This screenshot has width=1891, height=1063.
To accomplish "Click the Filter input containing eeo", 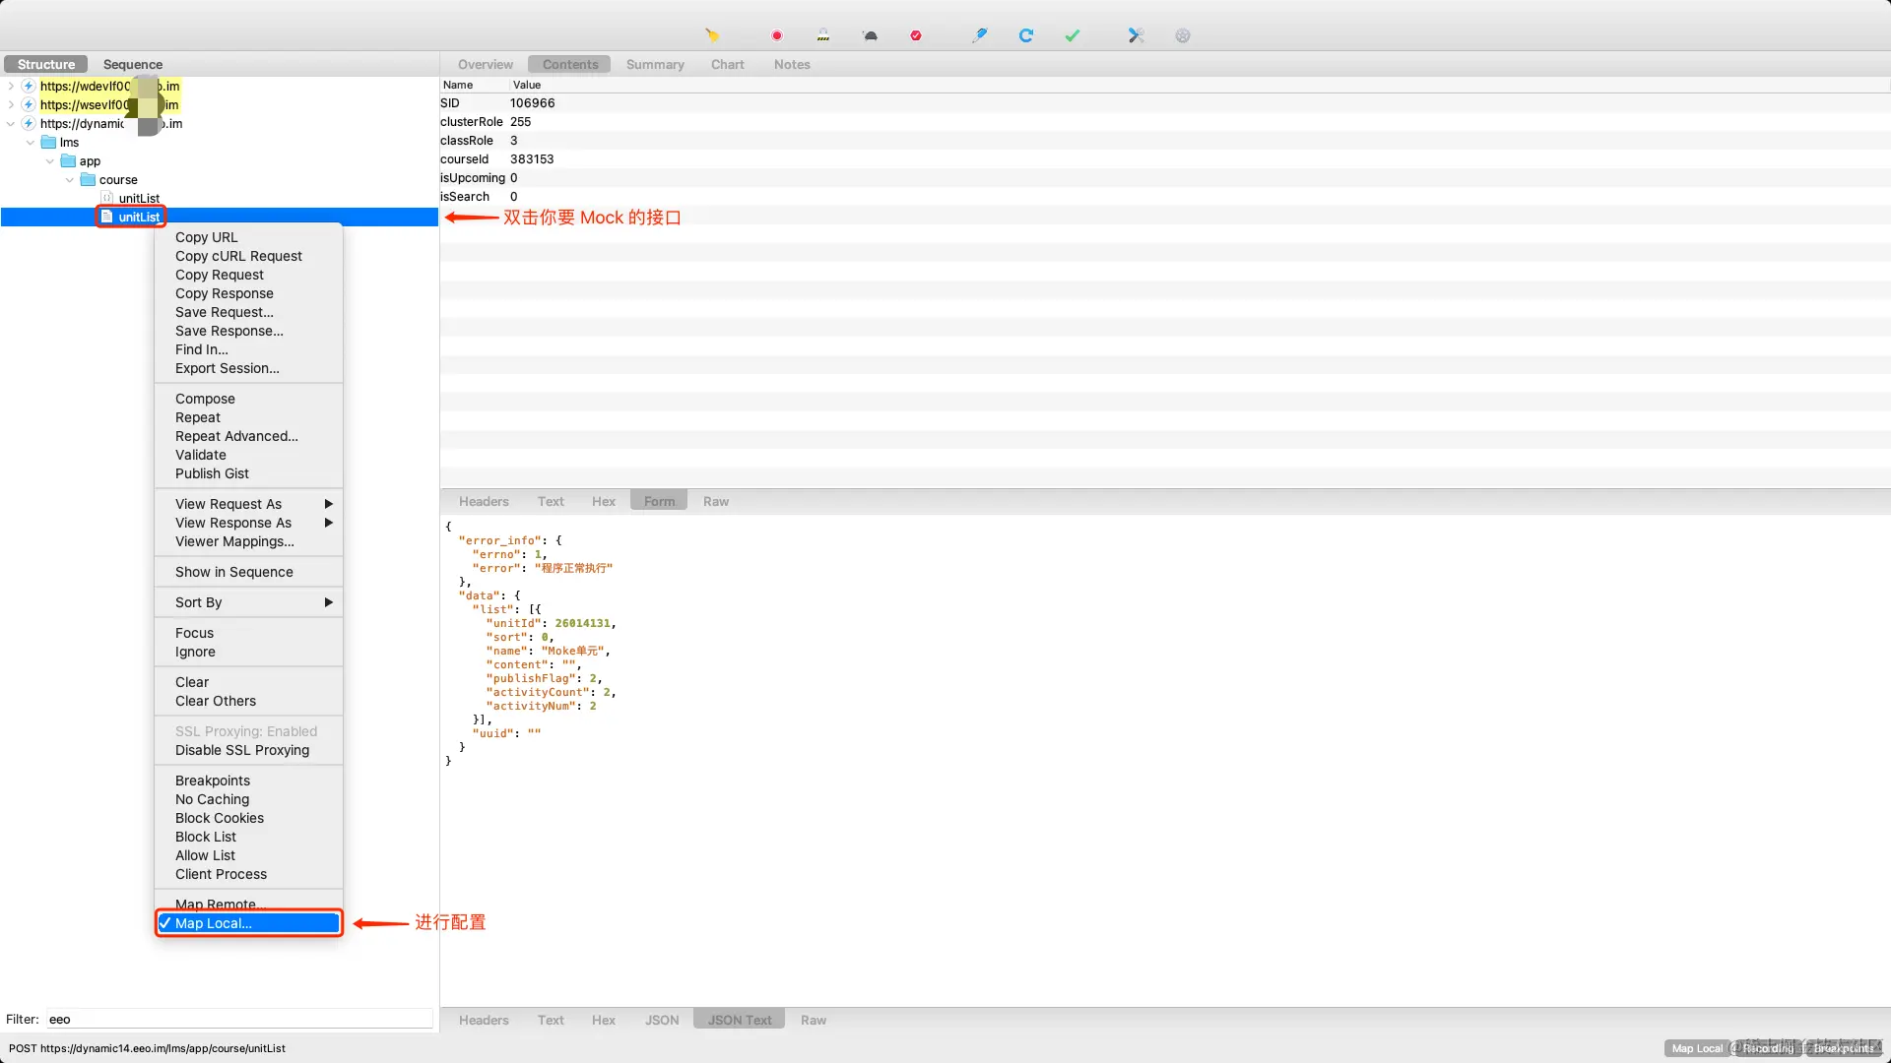I will click(238, 1020).
